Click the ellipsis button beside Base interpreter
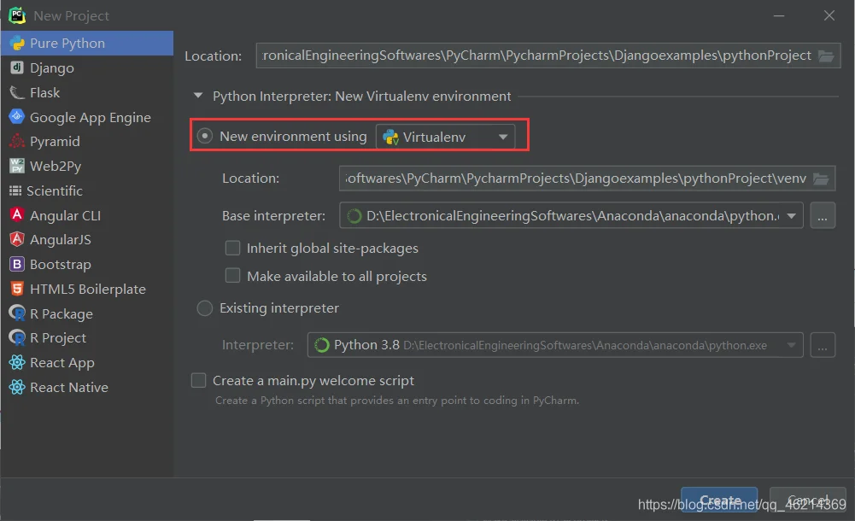 click(823, 216)
